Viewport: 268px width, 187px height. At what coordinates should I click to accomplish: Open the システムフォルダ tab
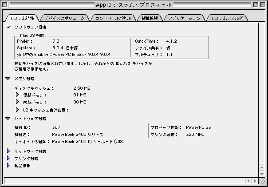click(227, 18)
